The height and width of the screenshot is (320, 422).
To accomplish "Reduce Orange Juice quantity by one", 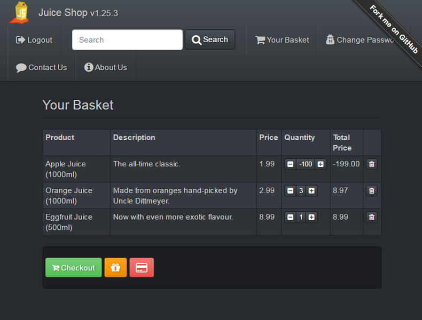I will click(x=290, y=191).
